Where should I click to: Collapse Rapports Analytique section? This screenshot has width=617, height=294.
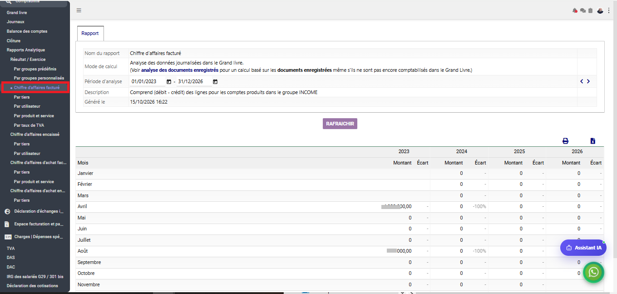click(25, 50)
